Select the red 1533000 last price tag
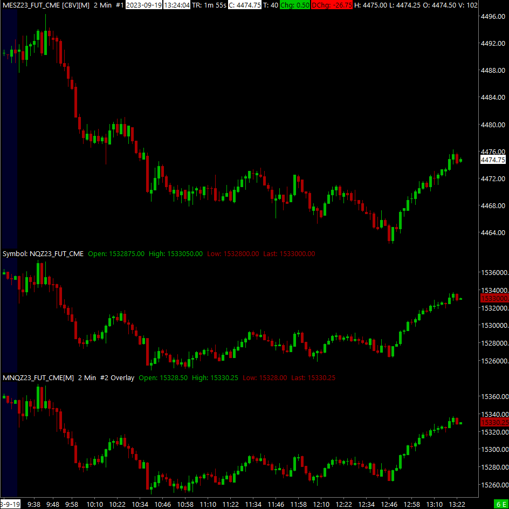 pyautogui.click(x=494, y=298)
